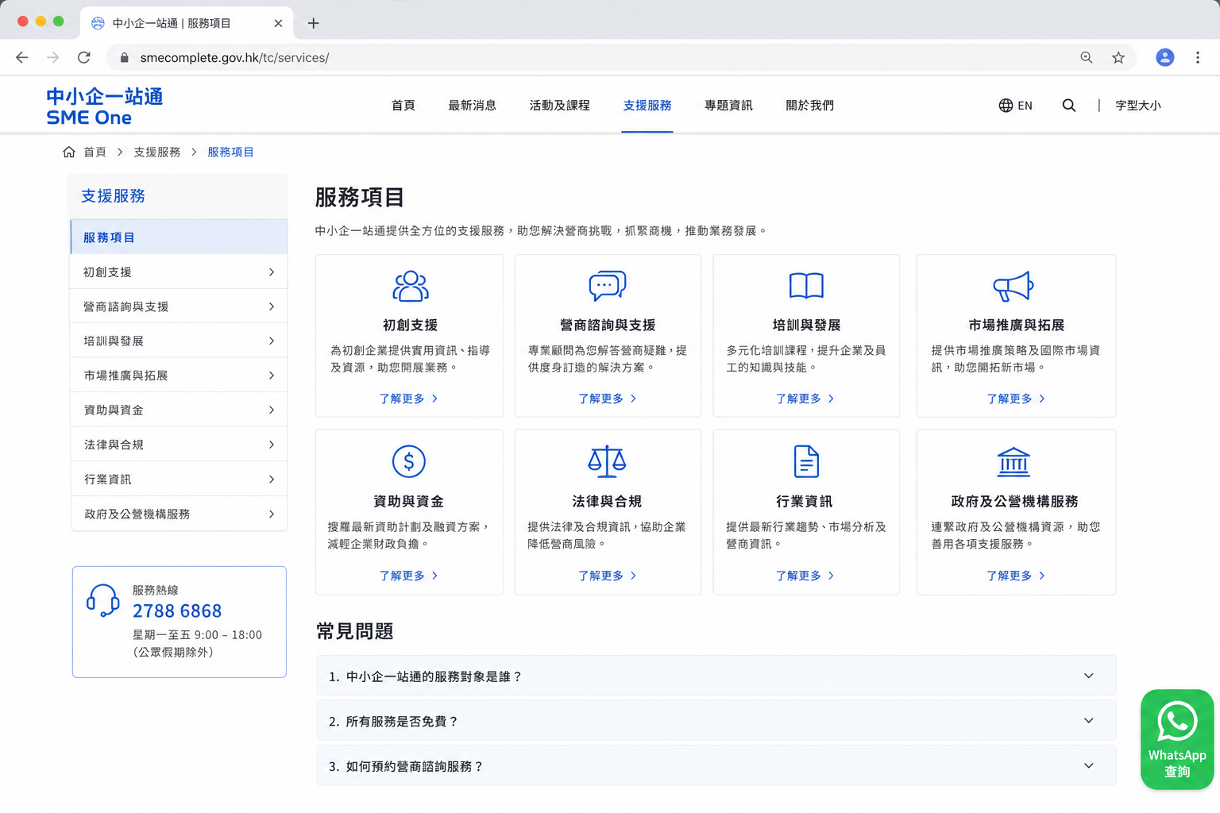Click the site info lock icon
This screenshot has height=813, width=1220.
pyautogui.click(x=124, y=57)
